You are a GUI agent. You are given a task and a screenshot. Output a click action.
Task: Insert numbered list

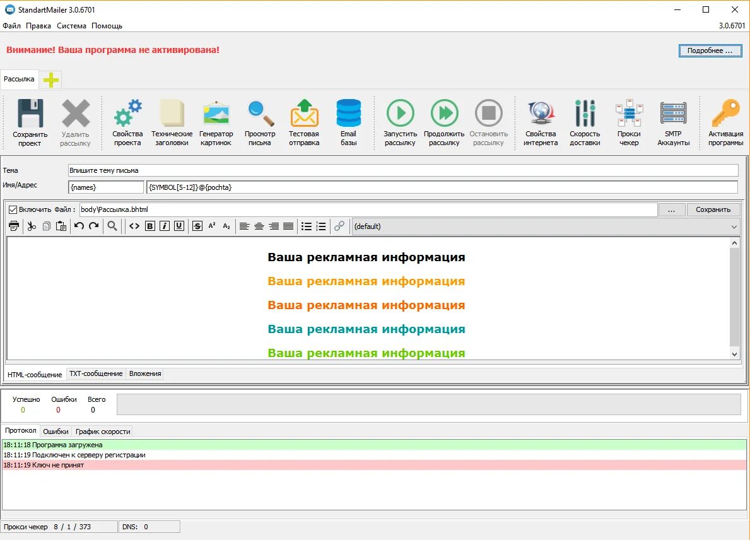(x=321, y=226)
